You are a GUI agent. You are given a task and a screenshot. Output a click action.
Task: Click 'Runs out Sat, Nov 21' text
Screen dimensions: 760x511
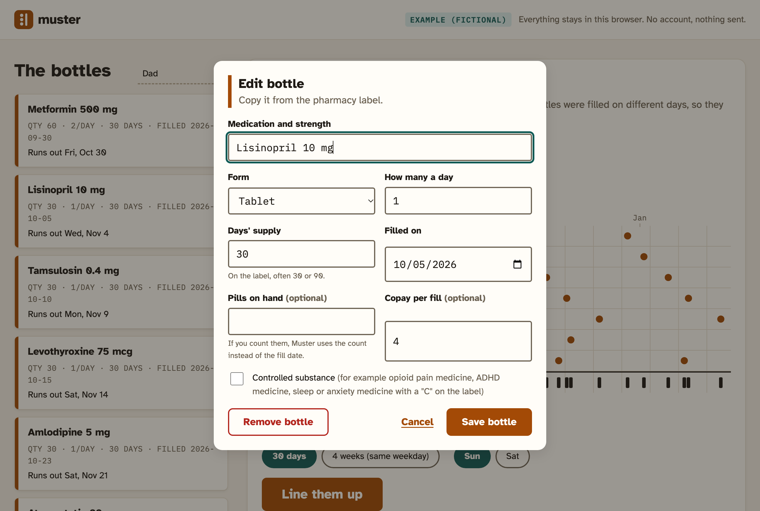68,475
